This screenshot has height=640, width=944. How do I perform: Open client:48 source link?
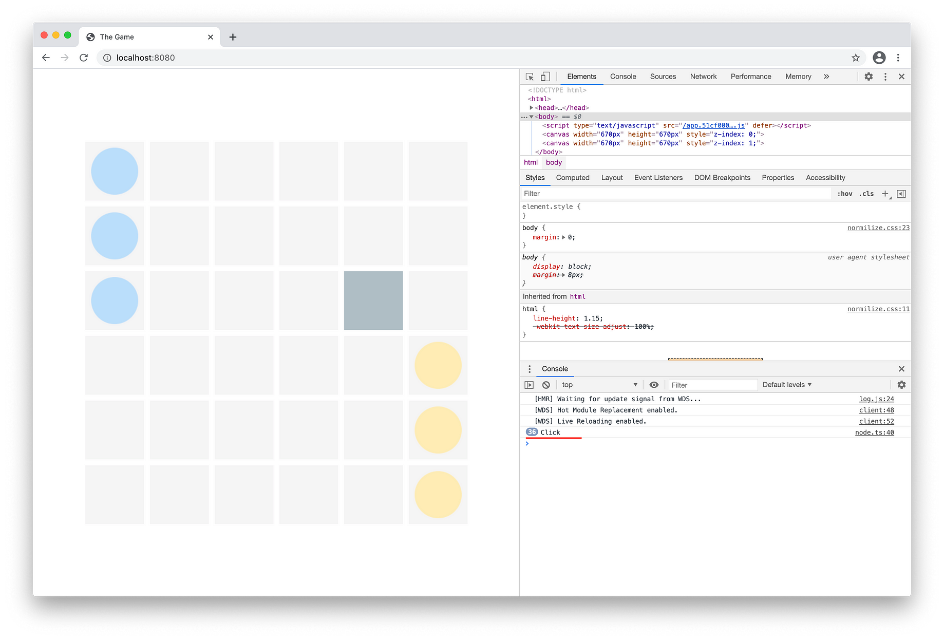coord(876,410)
